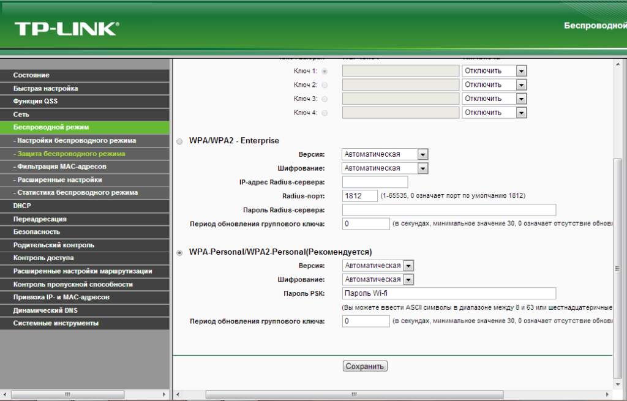
Task: Open the Состояние menu item
Action: [32, 75]
